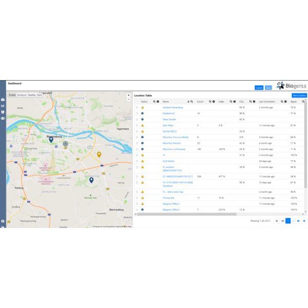Tick the checkbox for Goldbach-Rosenberg

coord(137,107)
